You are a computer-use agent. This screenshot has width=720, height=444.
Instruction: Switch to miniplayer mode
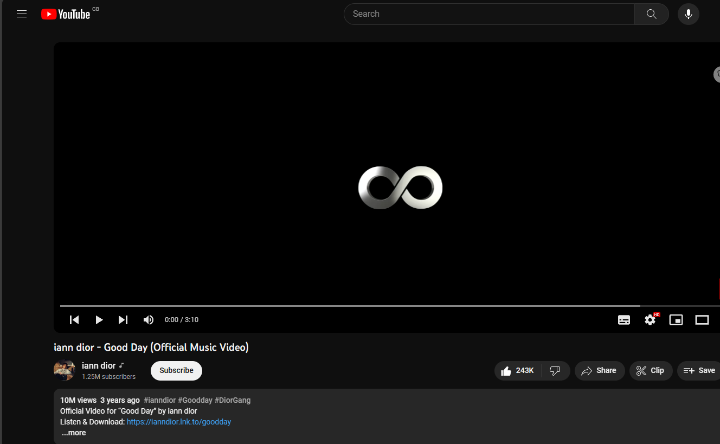(x=676, y=320)
